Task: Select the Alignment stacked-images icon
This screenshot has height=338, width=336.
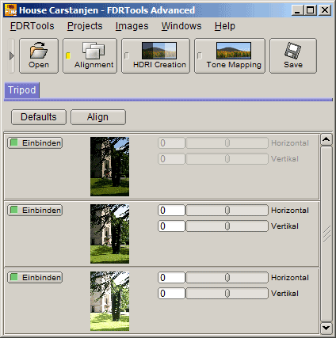Action: pos(94,51)
